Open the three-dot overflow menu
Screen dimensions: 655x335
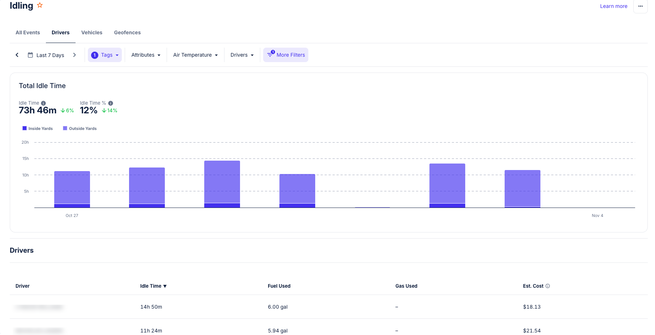[x=640, y=6]
